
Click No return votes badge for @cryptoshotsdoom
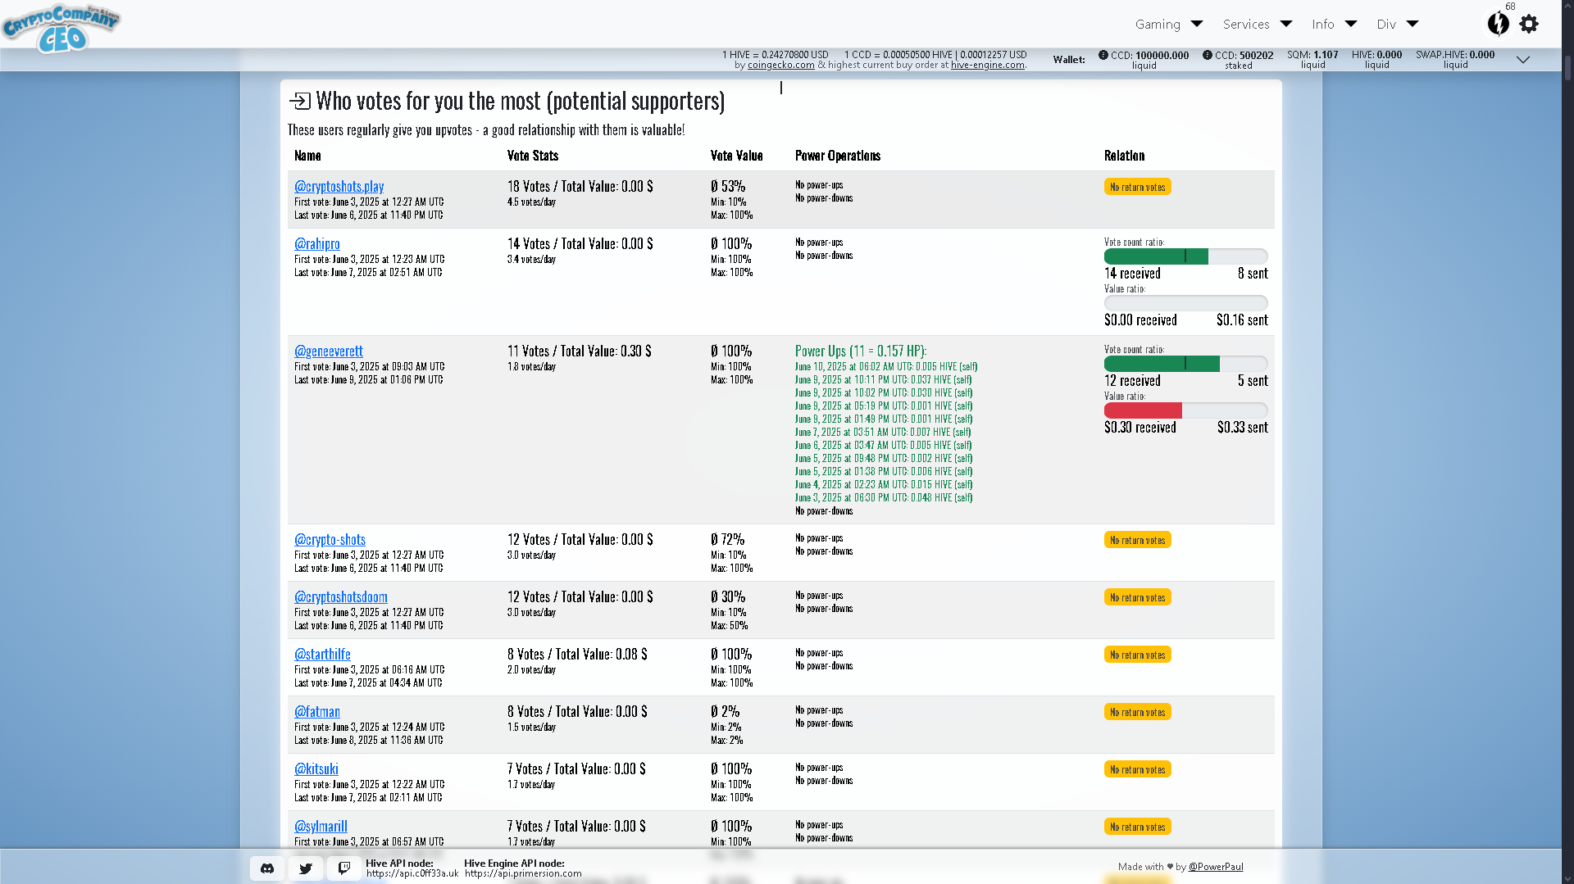1138,597
